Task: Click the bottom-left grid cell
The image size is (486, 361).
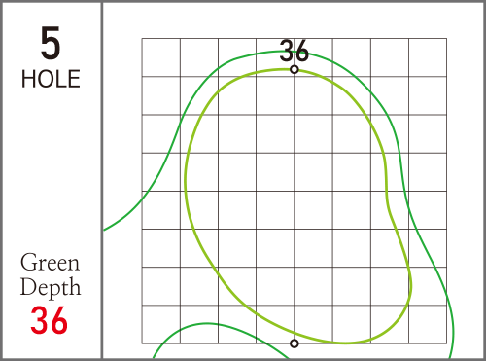Action: 161,324
